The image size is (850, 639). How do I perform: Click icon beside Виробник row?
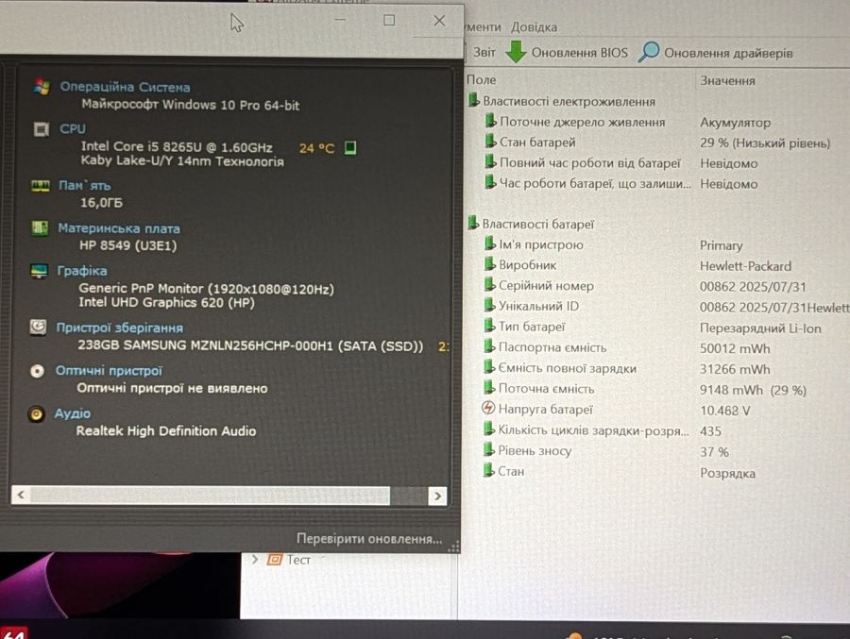coord(490,264)
